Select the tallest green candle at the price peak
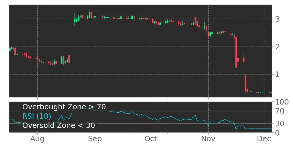 click(90, 15)
